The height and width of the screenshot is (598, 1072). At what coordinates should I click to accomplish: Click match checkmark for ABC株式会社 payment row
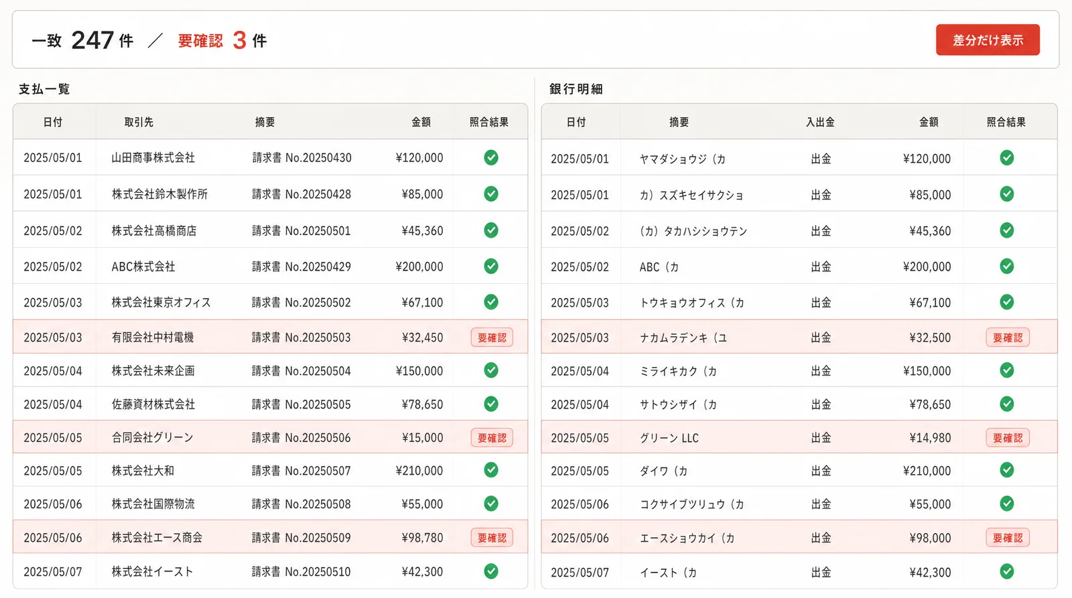pos(491,267)
